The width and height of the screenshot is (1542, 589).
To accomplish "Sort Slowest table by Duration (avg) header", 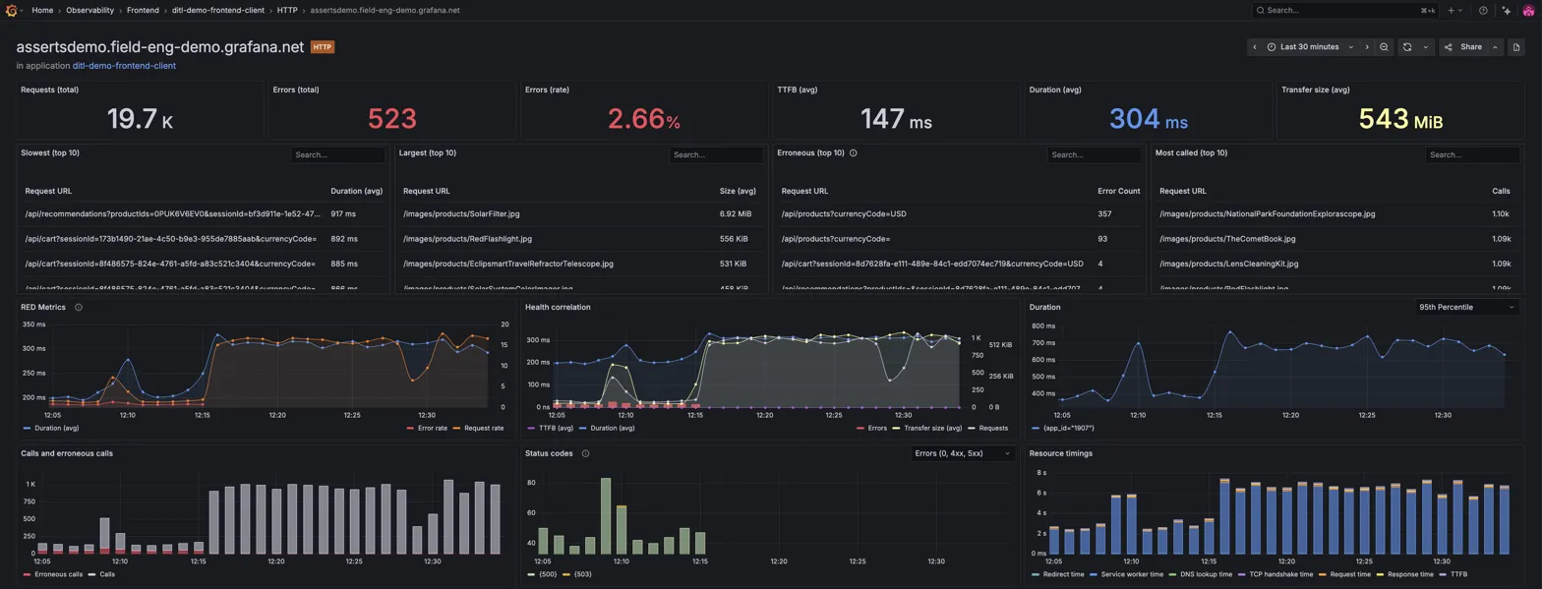I will (x=356, y=191).
